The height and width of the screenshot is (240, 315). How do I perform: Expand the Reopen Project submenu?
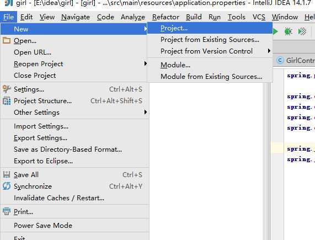point(74,64)
